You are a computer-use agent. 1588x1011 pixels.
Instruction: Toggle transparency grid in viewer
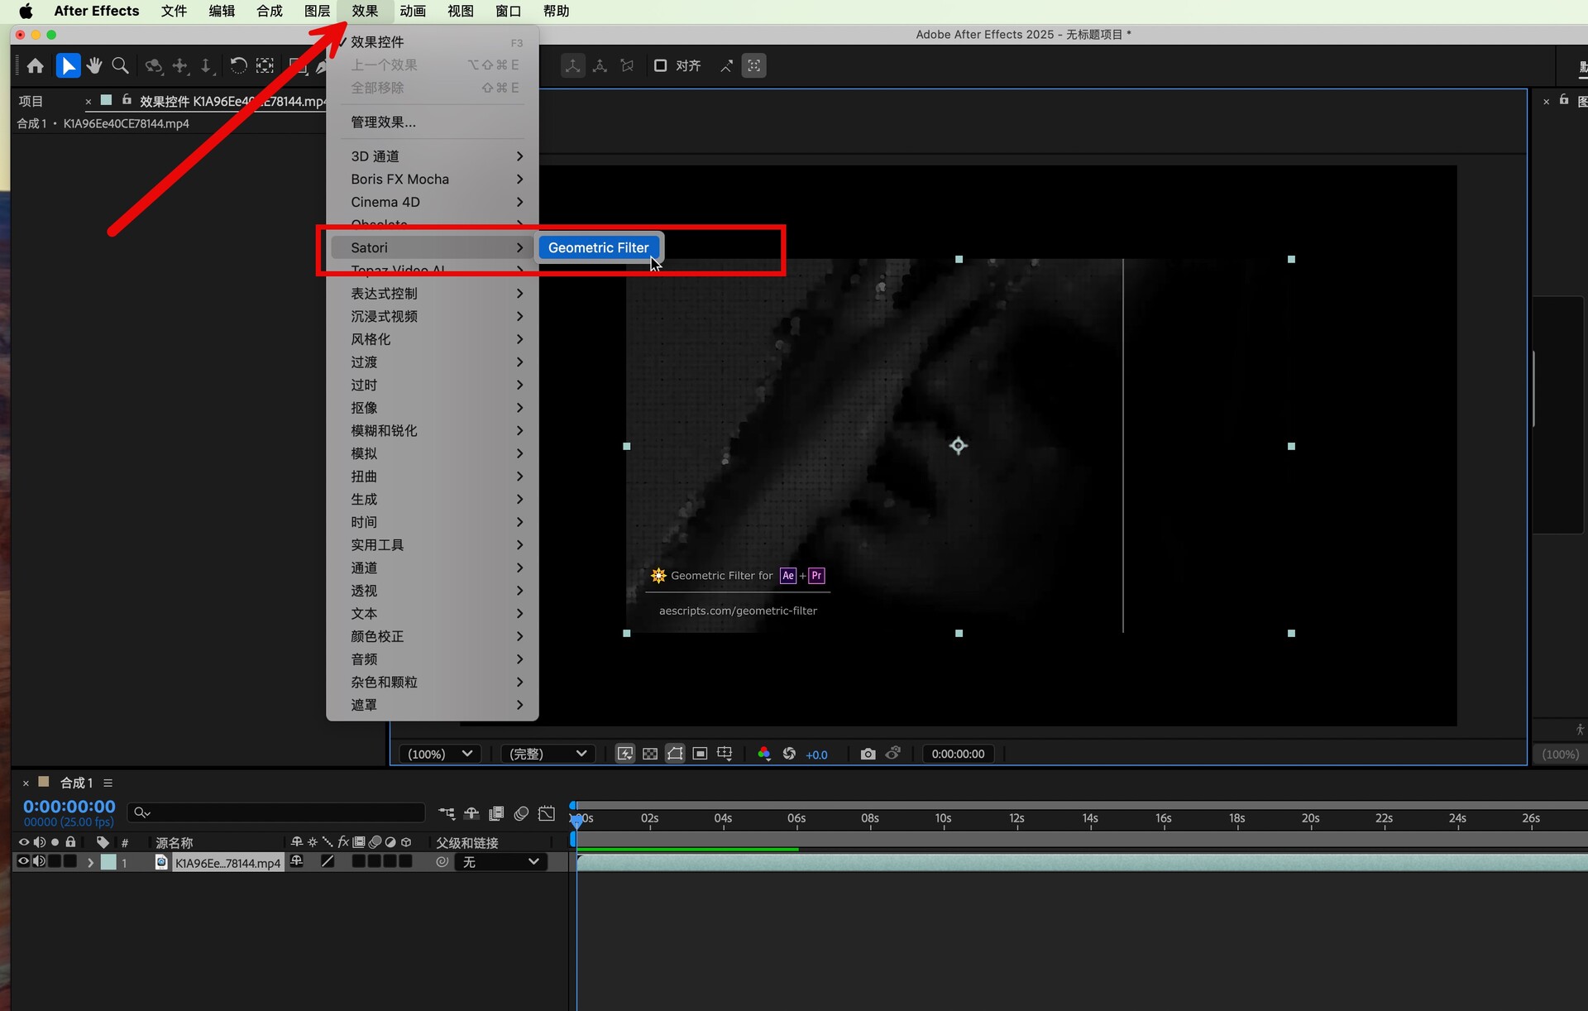[x=650, y=754]
